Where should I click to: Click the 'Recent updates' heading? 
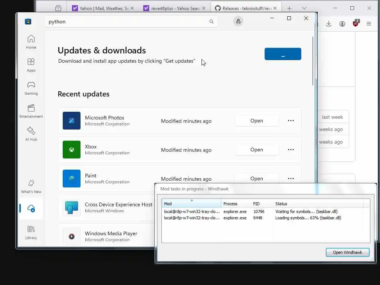83,94
